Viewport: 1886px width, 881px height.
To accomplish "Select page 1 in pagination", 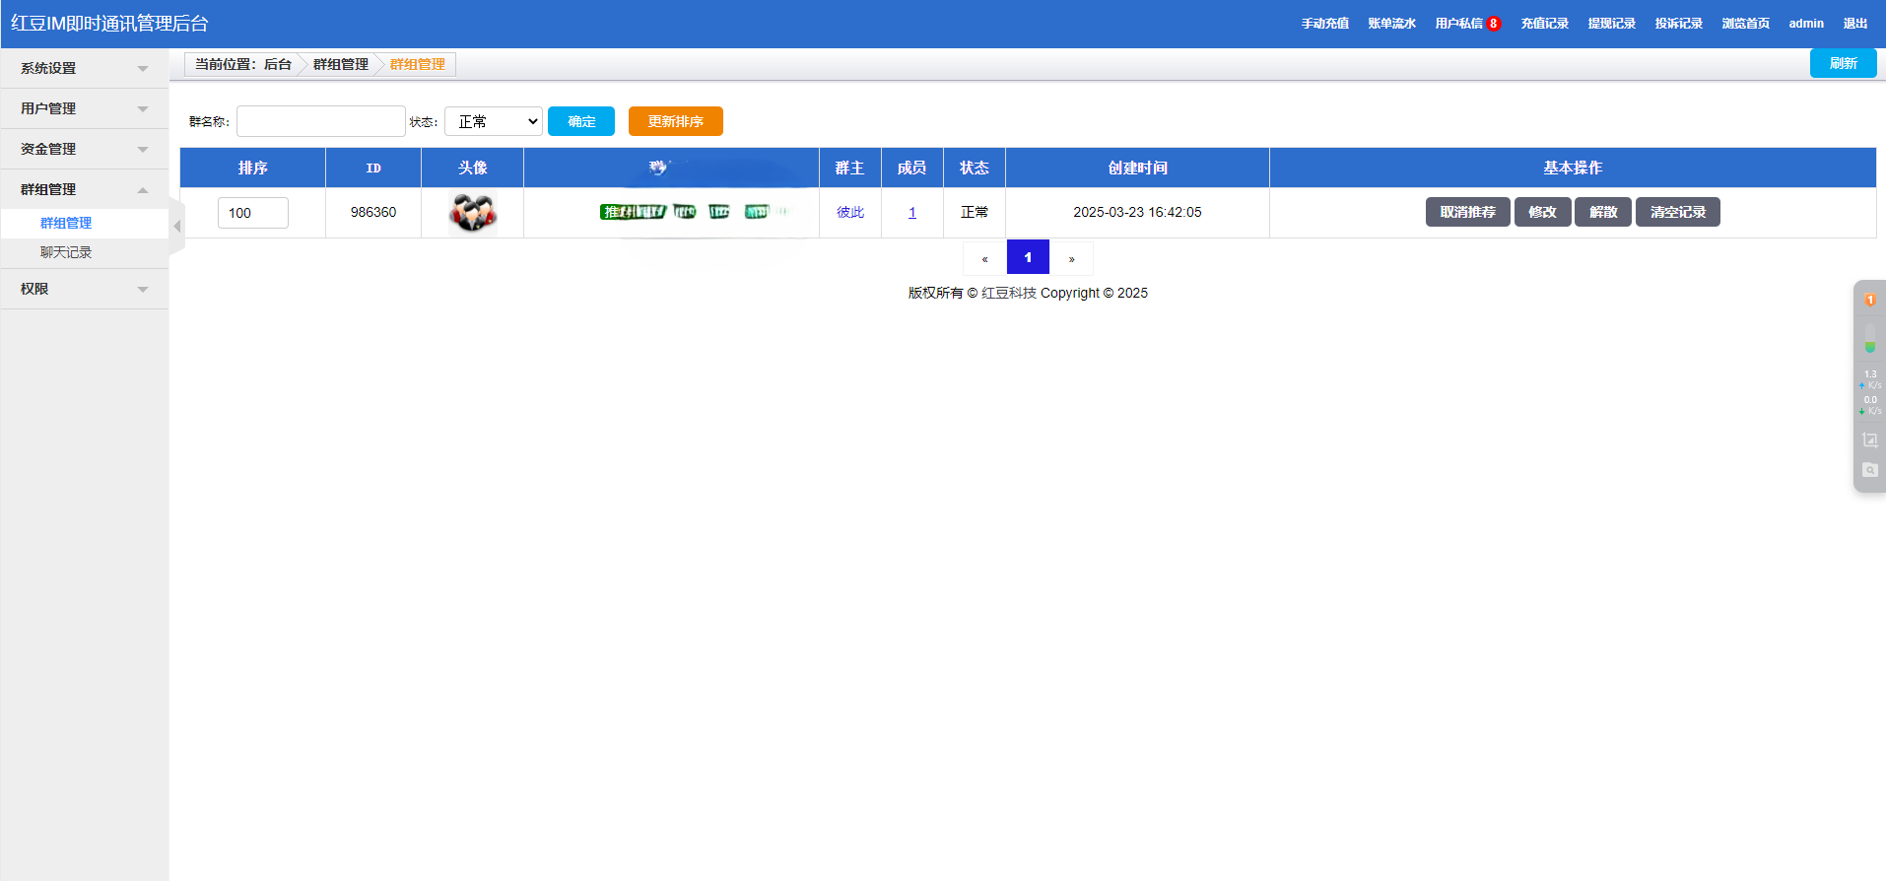I will [x=1028, y=257].
